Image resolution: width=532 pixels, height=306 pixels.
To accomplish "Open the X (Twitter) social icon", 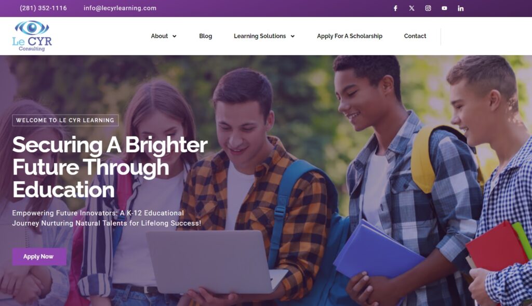I will pyautogui.click(x=411, y=8).
